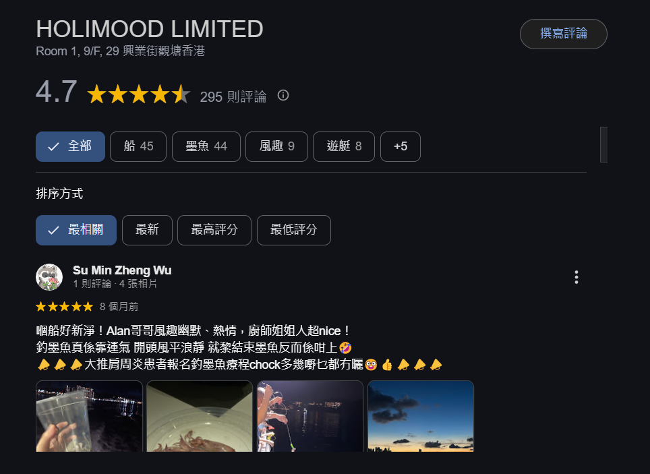Open the plastic cup review photo
The image size is (650, 474).
(x=89, y=416)
